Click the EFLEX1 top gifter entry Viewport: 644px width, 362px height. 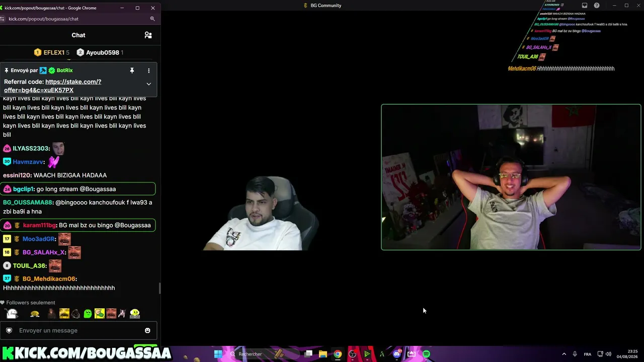(x=51, y=52)
